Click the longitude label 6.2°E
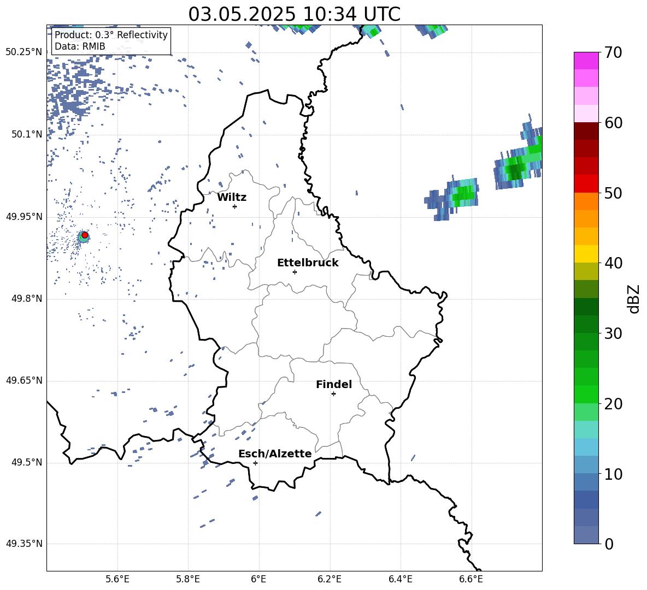The width and height of the screenshot is (647, 590). coord(330,579)
